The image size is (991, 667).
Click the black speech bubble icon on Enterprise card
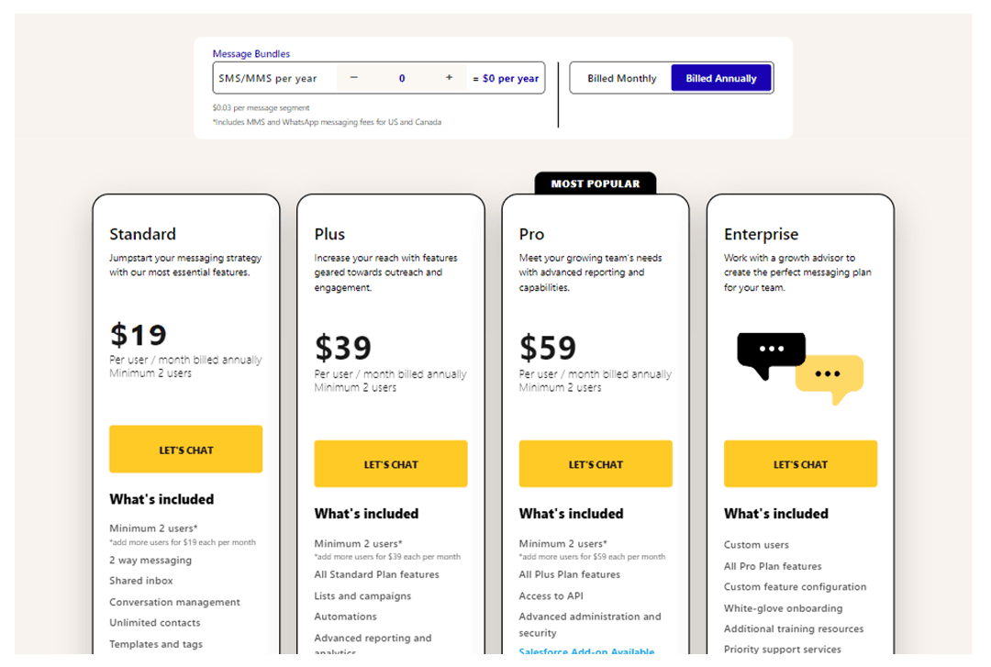coord(771,351)
